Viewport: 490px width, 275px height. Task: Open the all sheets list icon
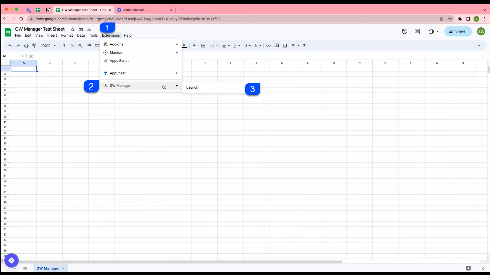click(25, 268)
